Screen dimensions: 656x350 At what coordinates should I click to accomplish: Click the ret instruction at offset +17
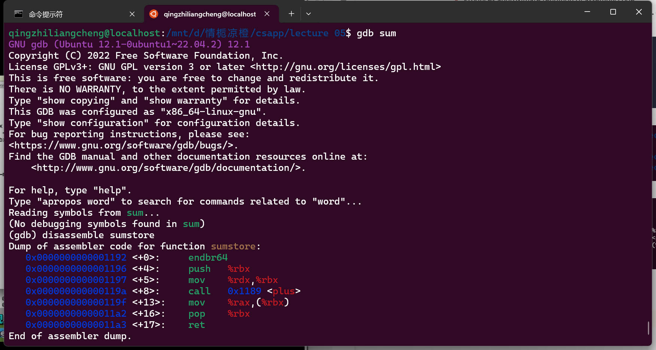(x=197, y=325)
